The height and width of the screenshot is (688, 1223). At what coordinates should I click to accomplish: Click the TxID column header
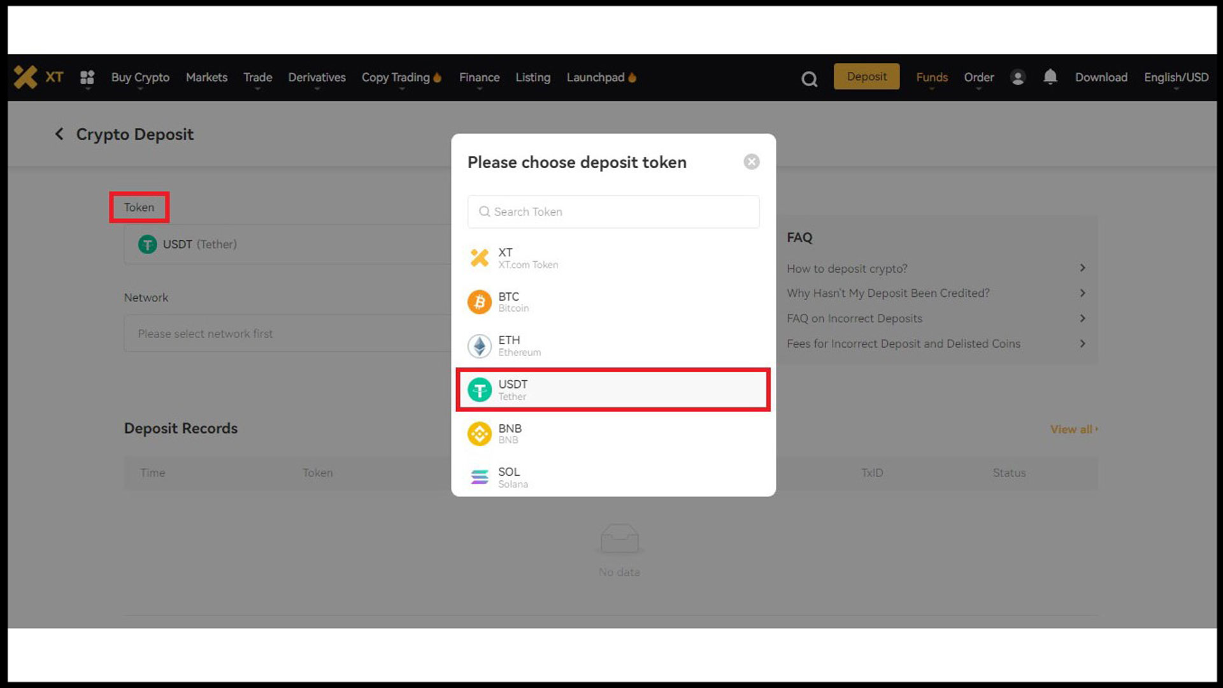tap(872, 473)
